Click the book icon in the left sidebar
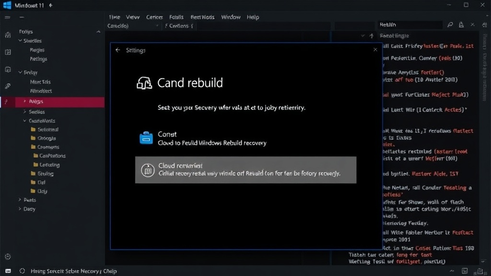The width and height of the screenshot is (491, 276). click(x=8, y=52)
